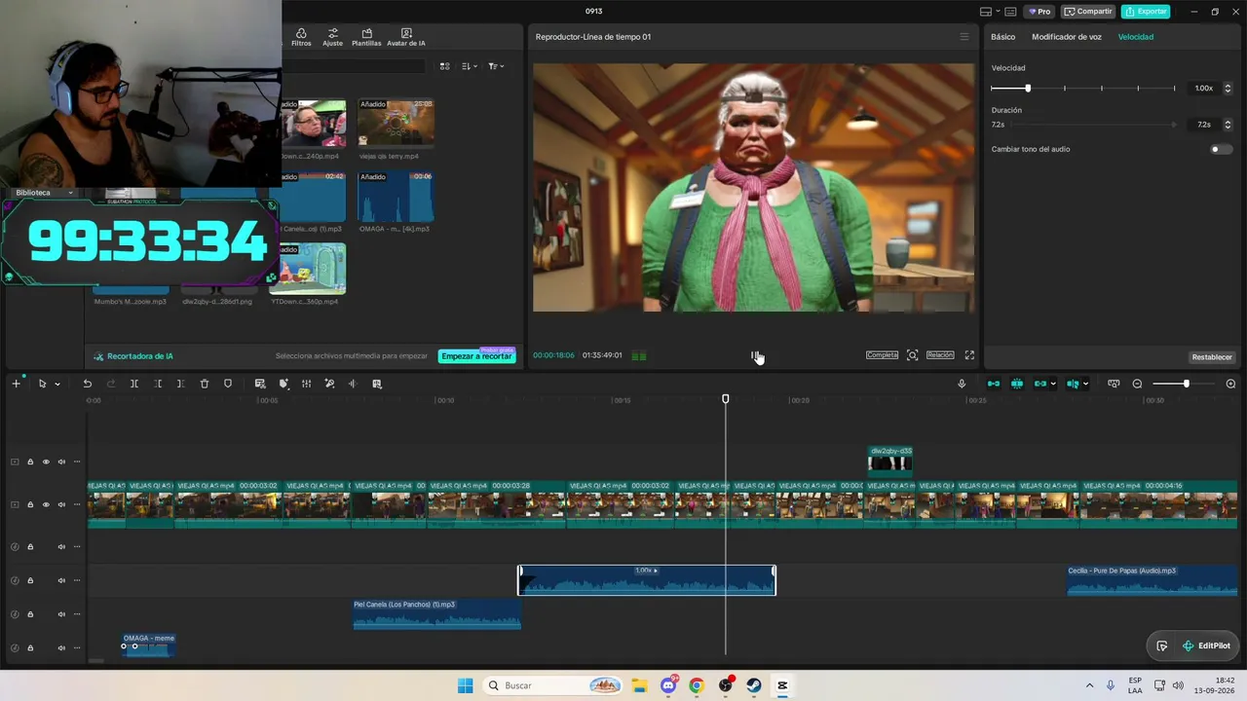Viewport: 1247px width, 701px height.
Task: Open the Filtros panel icon
Action: click(301, 38)
